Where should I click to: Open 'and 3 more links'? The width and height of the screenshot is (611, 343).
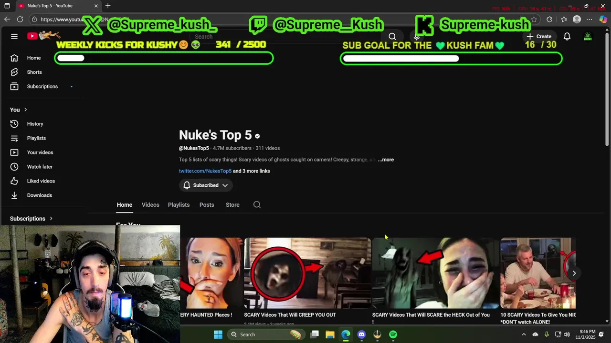(x=252, y=171)
